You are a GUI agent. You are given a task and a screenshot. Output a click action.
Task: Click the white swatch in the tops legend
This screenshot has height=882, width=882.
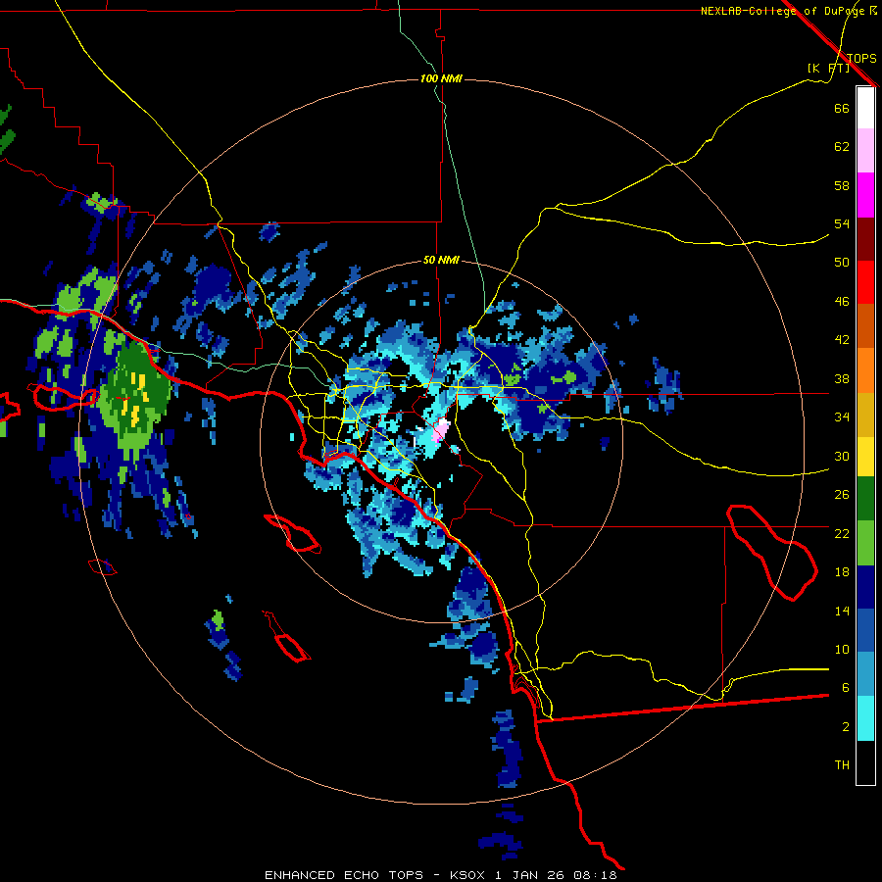pos(865,108)
